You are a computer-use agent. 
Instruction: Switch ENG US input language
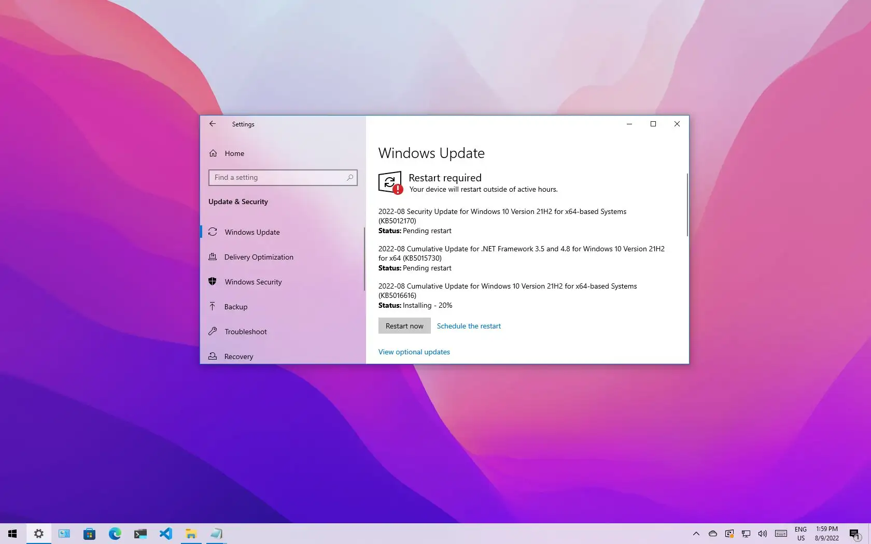click(801, 534)
